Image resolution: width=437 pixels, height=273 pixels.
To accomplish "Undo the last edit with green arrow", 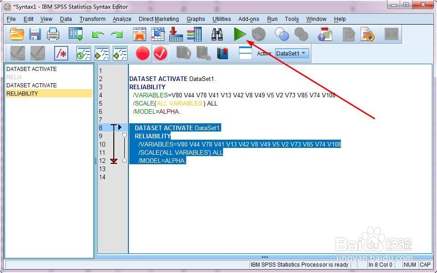I will point(98,35).
